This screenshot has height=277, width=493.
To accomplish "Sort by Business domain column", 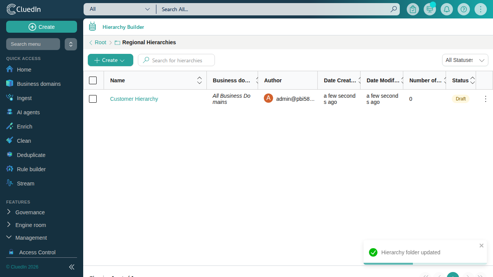I will click(x=256, y=80).
